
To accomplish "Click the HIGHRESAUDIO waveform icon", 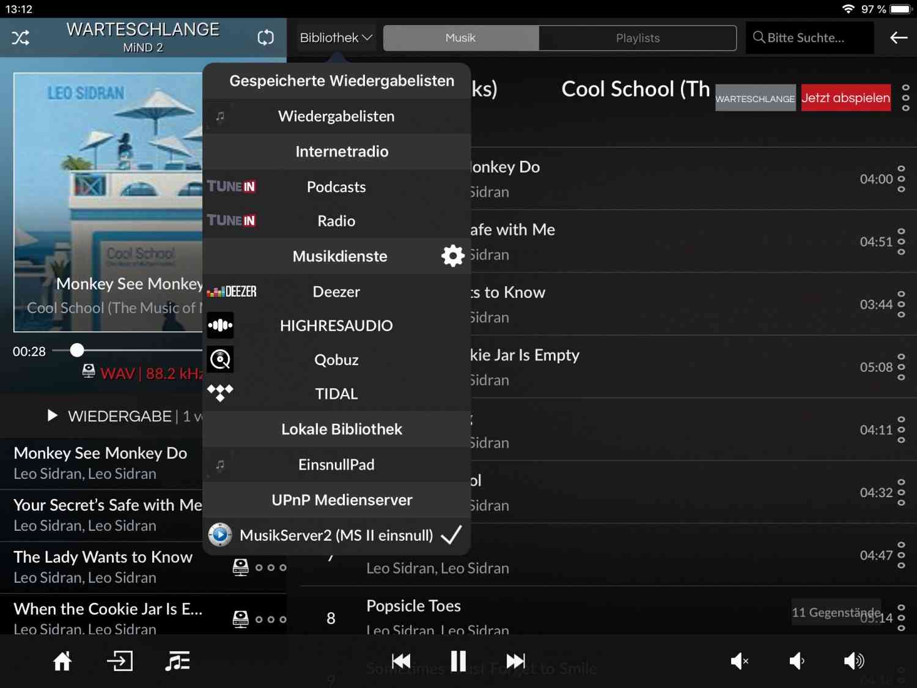I will click(220, 325).
